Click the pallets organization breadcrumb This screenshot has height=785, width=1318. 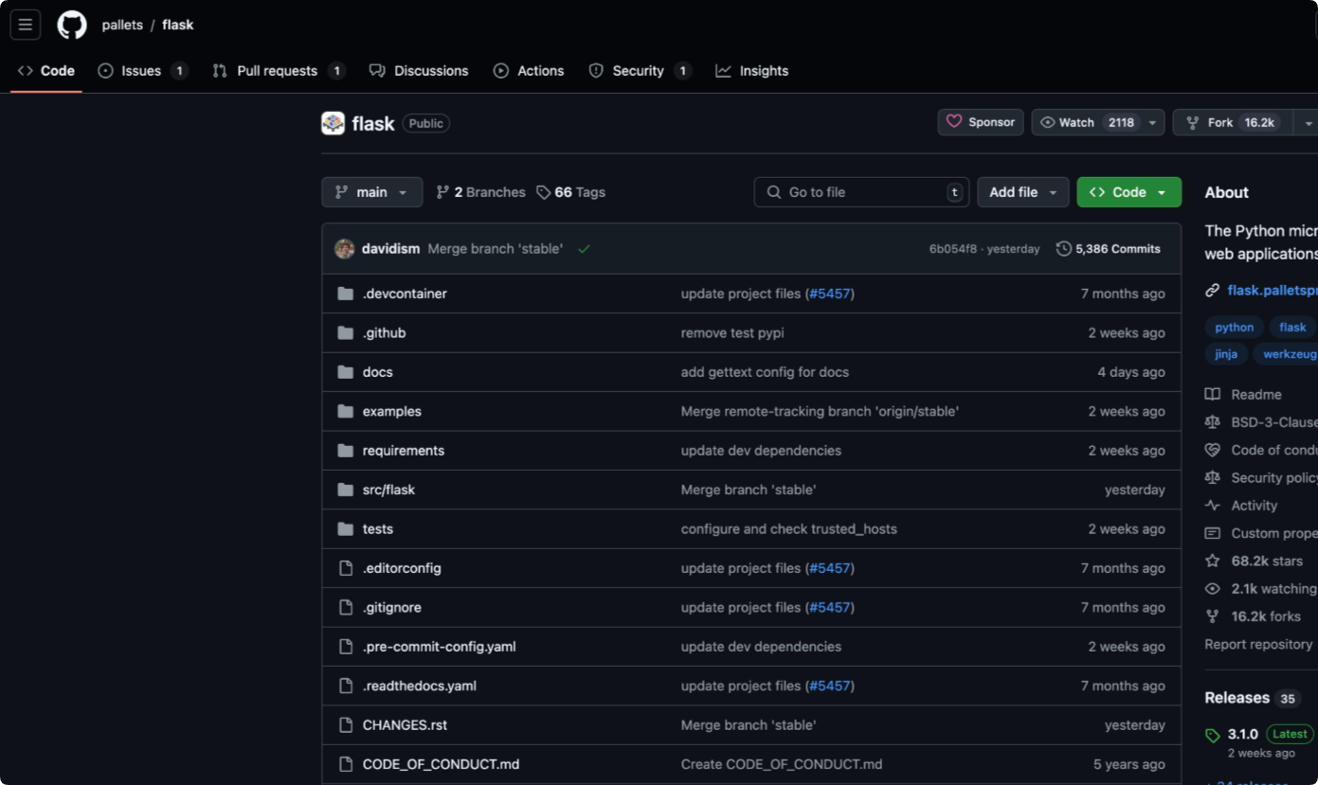coord(122,25)
